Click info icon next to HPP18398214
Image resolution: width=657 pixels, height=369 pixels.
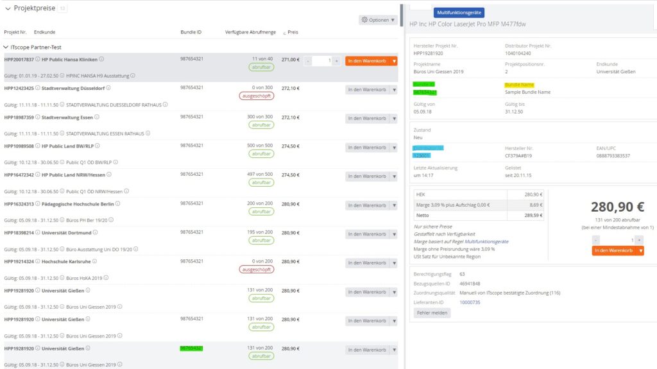38,232
